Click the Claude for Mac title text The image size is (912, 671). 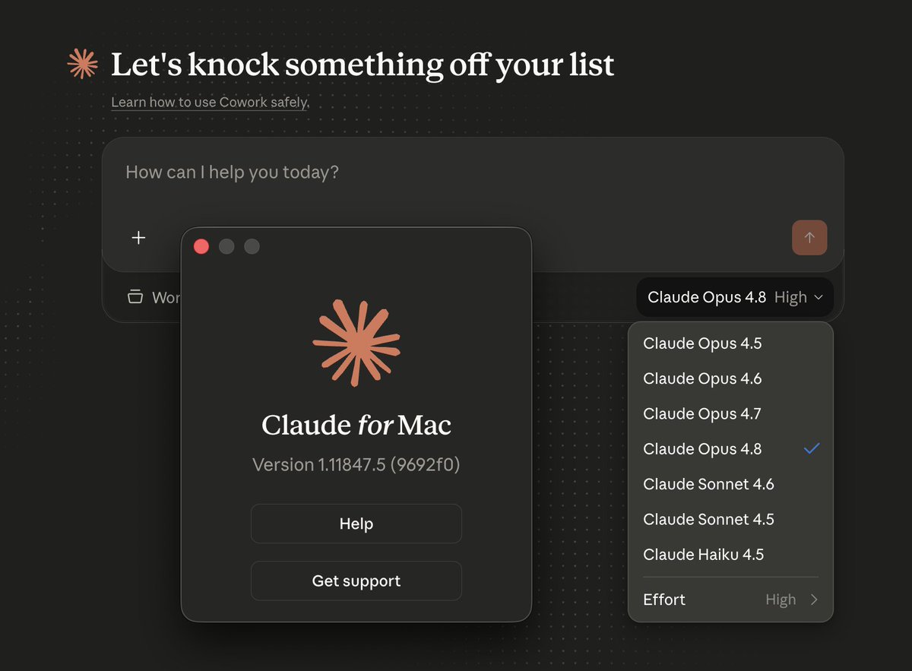pos(356,425)
